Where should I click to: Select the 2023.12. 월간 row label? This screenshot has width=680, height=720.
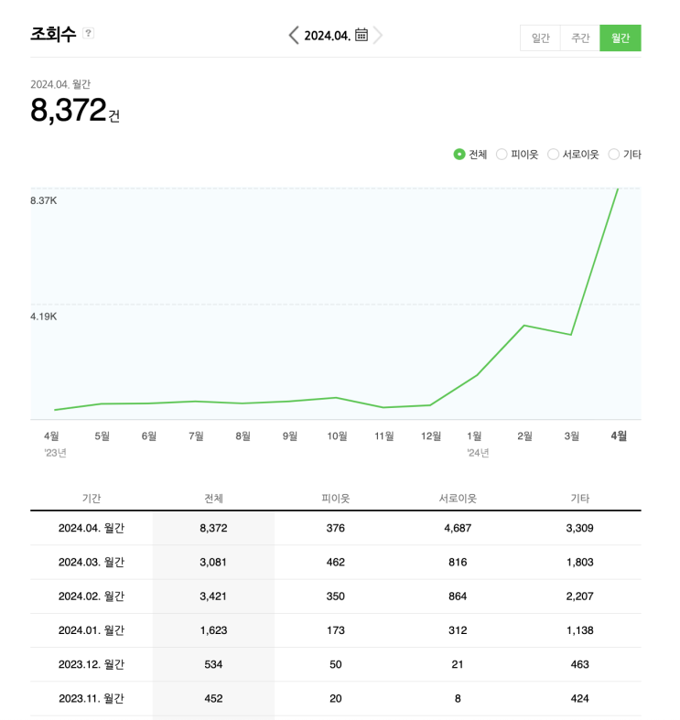92,664
